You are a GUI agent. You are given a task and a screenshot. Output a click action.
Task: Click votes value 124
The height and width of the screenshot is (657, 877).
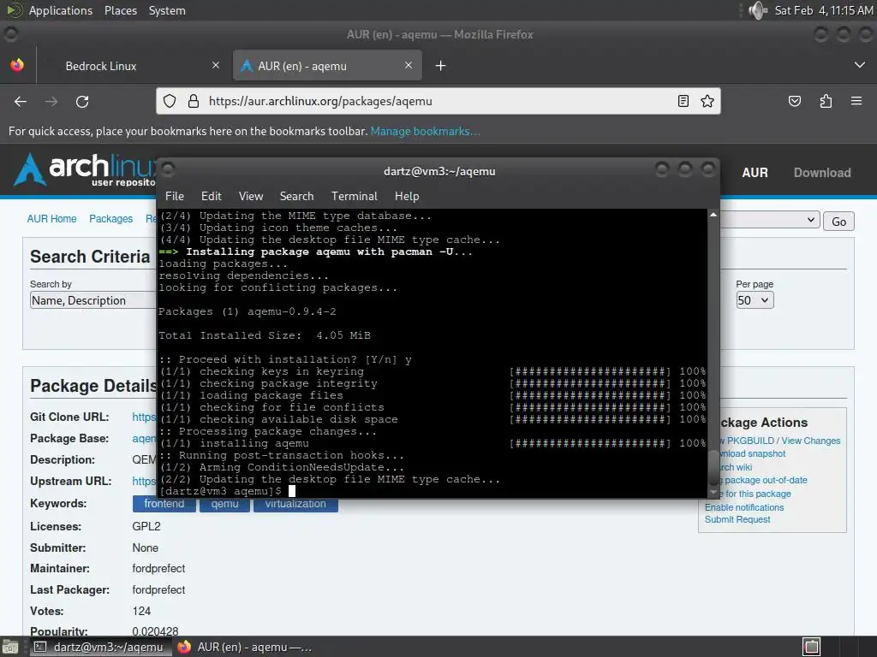pos(141,611)
